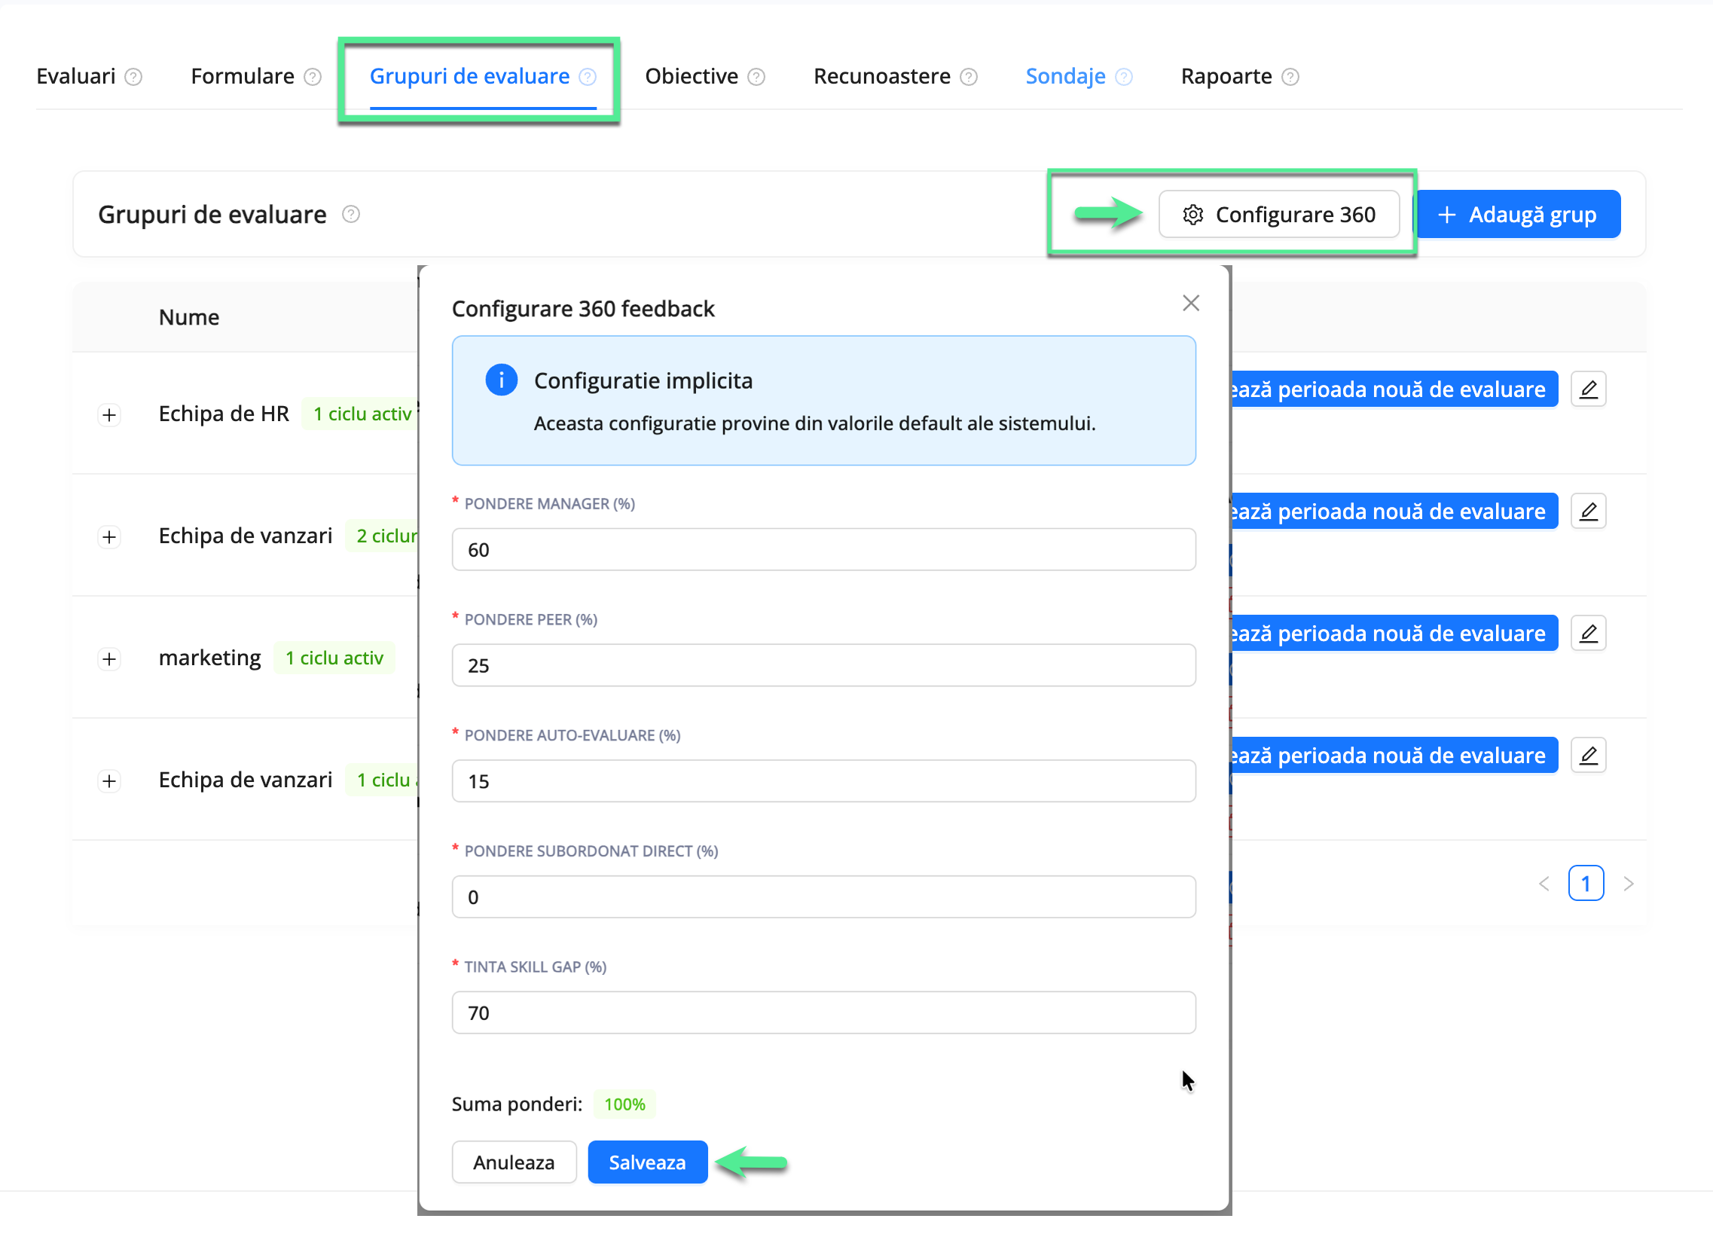Focus the Pondere Subordonat Direct (%) field

[x=823, y=897]
